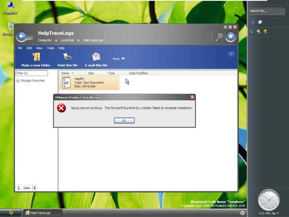Click the yellow question mark sidebar icon
Screen dimensions: 289x217
tap(265, 32)
